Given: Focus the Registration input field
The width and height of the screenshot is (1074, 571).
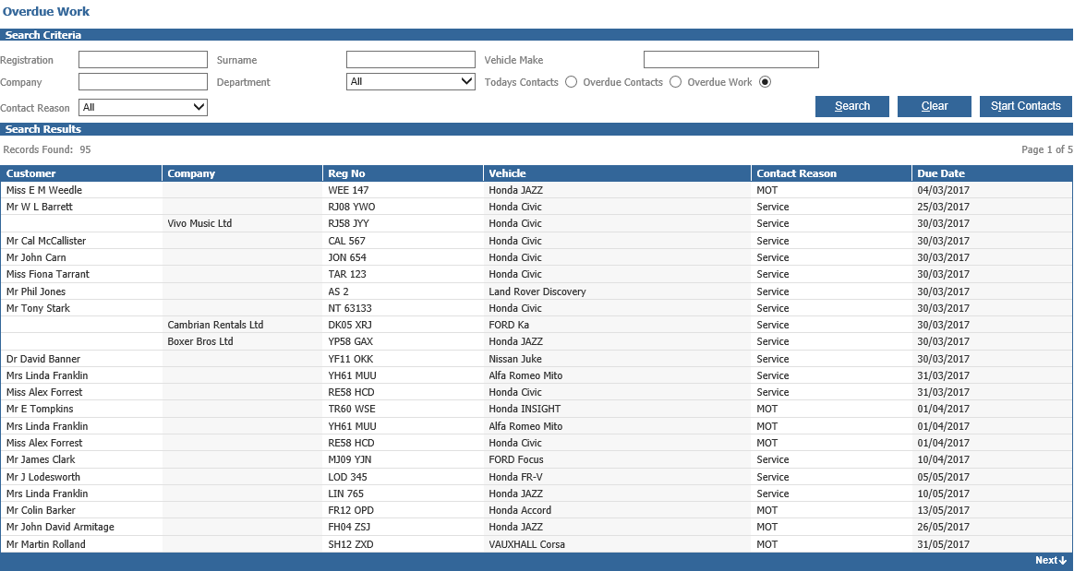Looking at the screenshot, I should [142, 59].
